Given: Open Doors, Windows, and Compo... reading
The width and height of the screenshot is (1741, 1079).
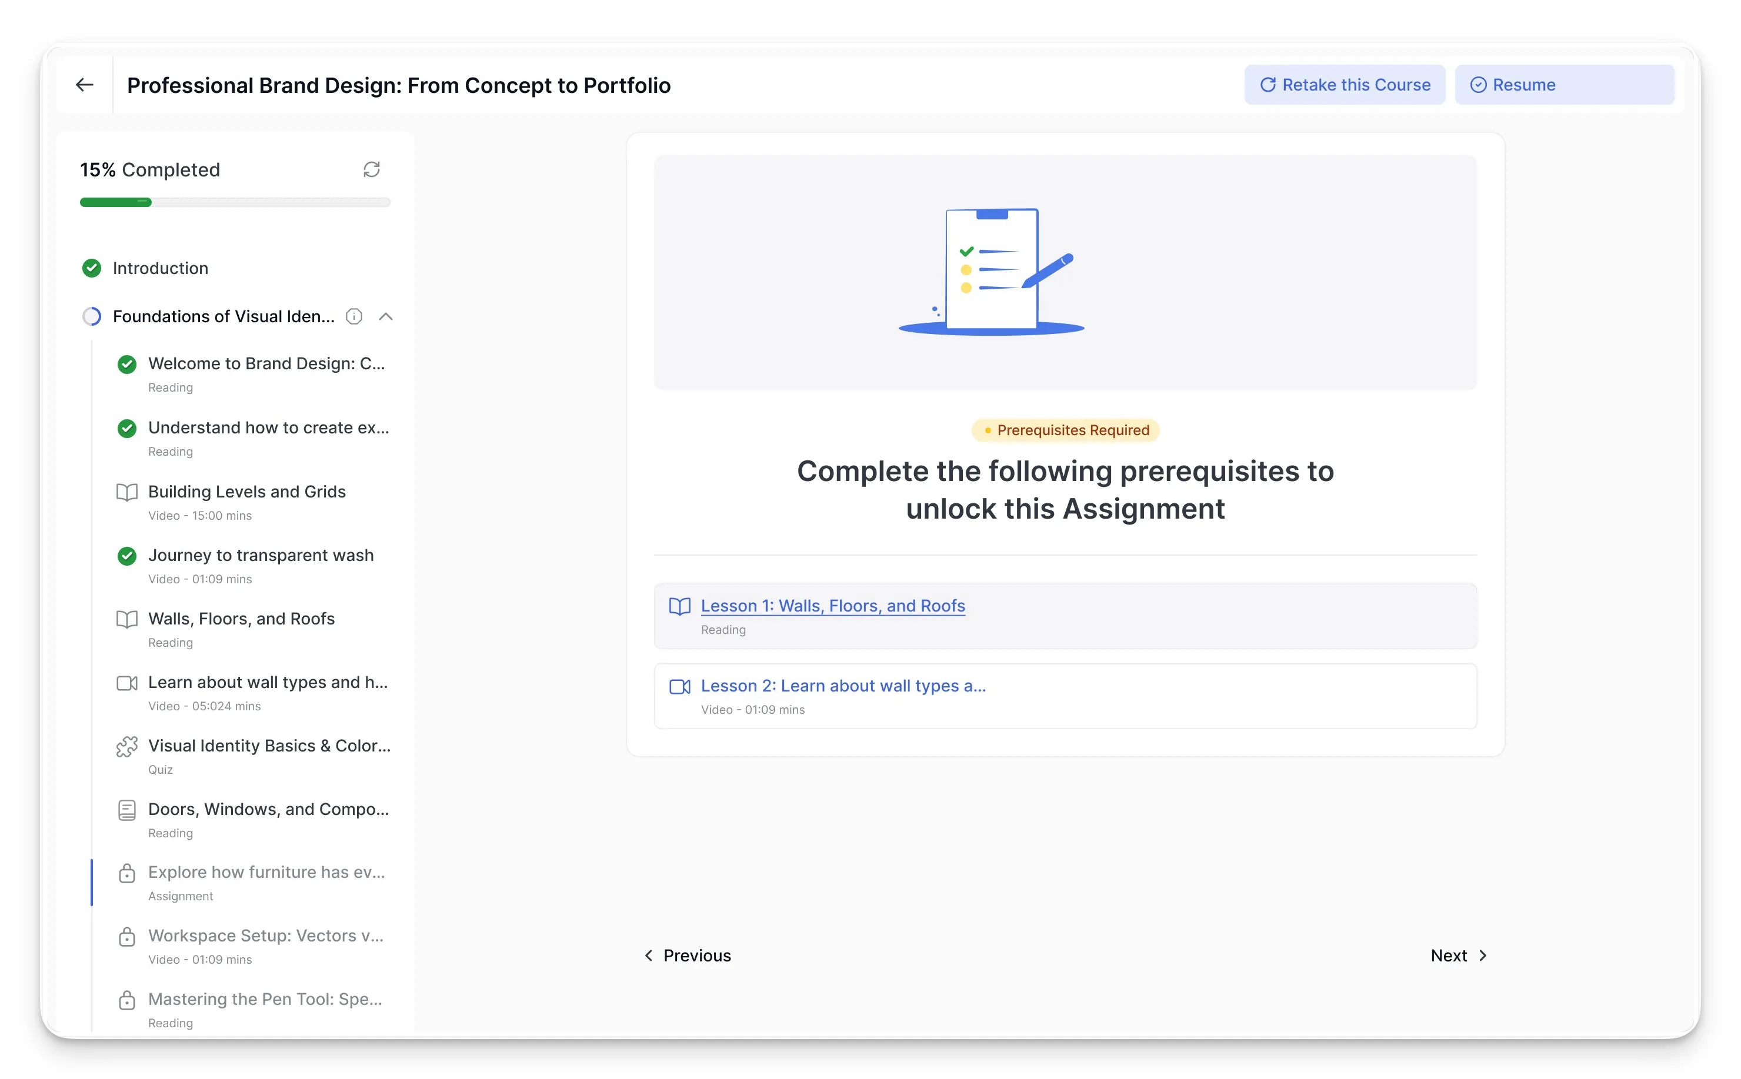Looking at the screenshot, I should (268, 810).
